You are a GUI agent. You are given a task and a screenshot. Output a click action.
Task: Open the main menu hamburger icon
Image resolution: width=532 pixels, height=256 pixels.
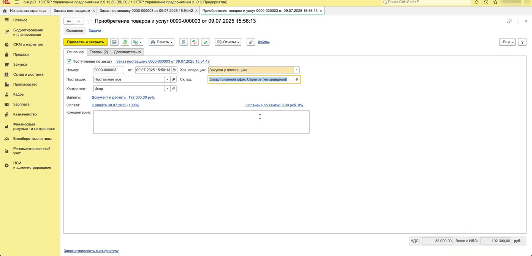pos(17,2)
